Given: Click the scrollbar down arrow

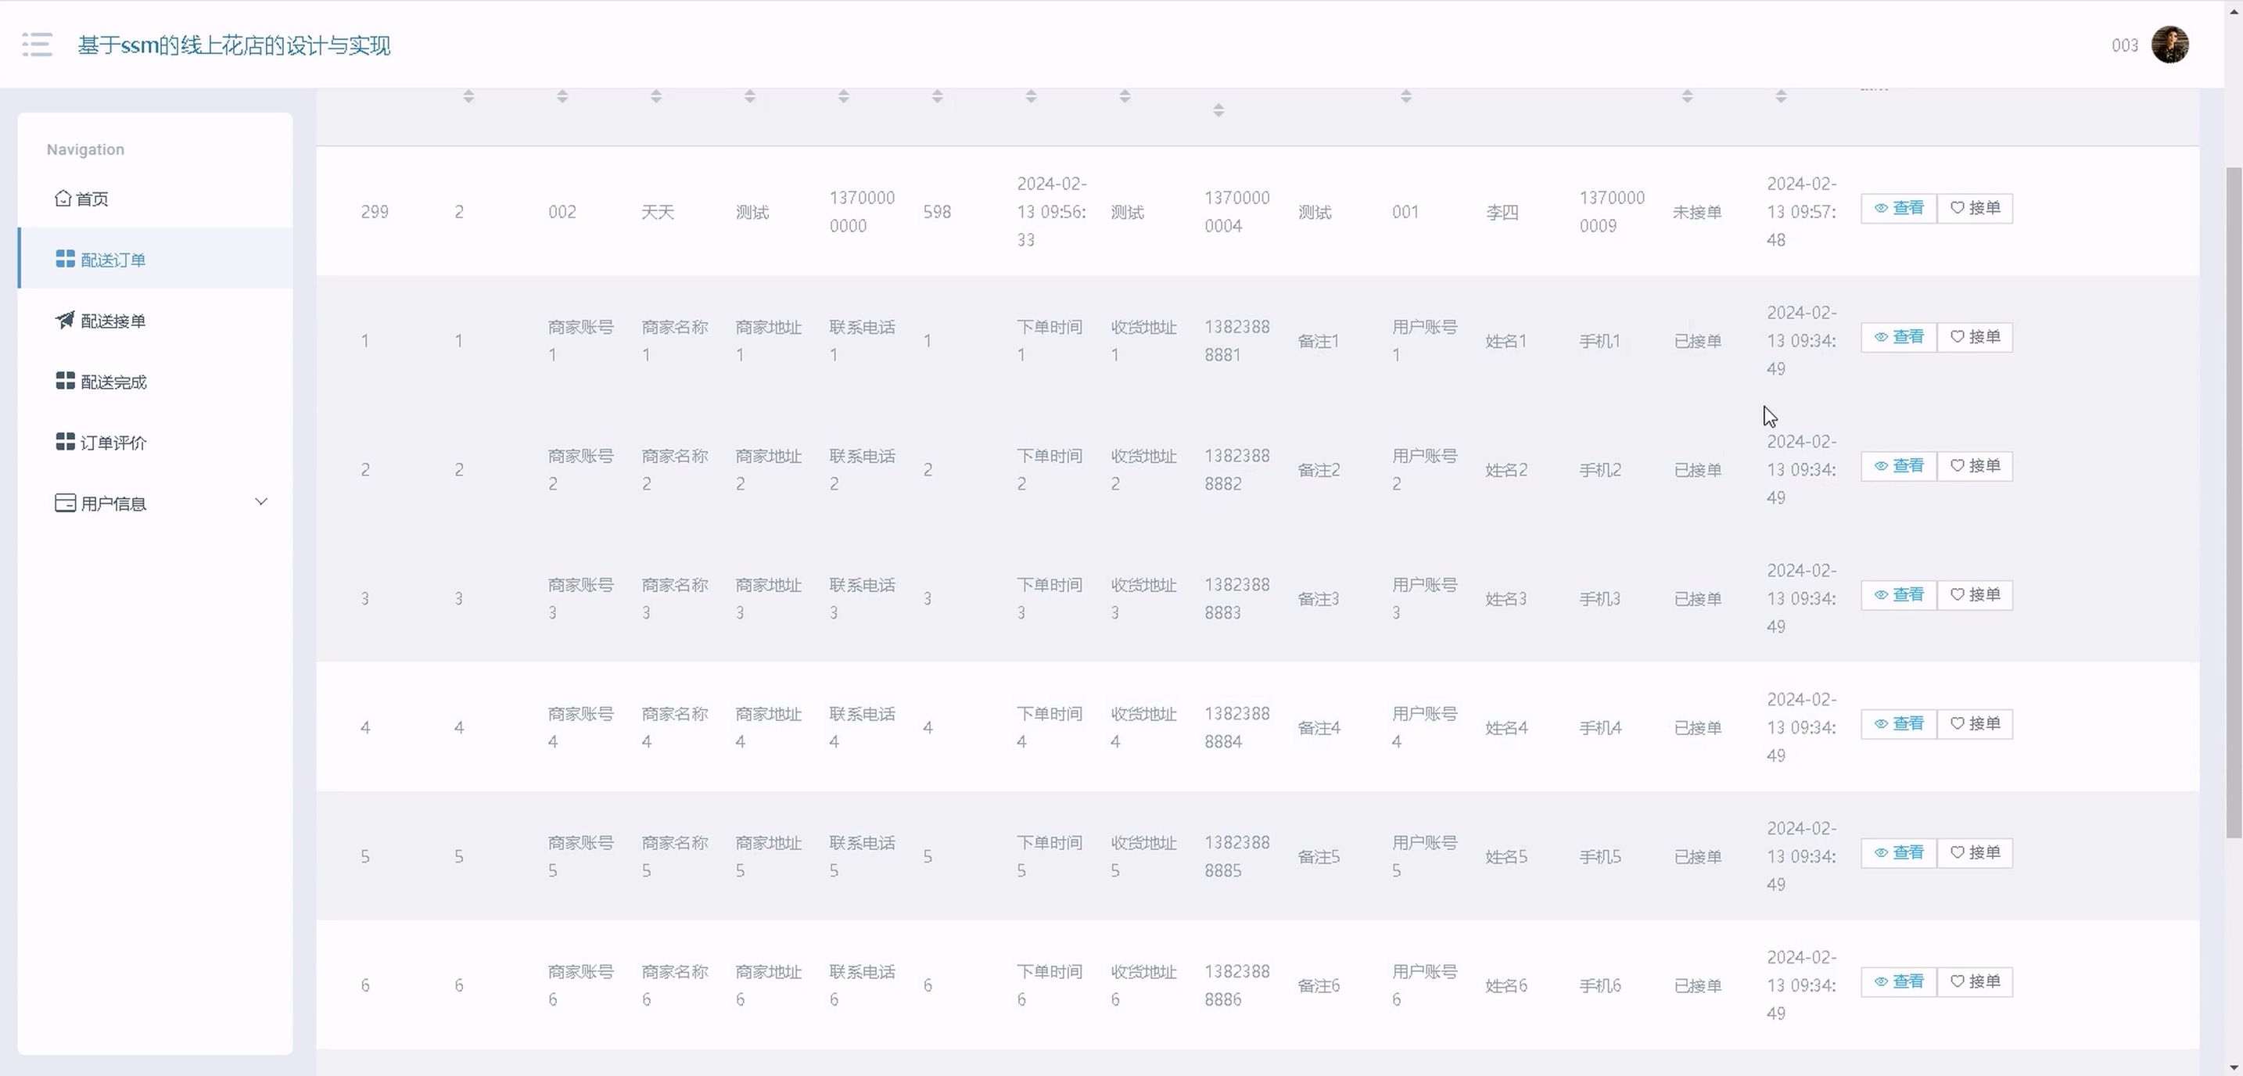Looking at the screenshot, I should [2234, 1067].
